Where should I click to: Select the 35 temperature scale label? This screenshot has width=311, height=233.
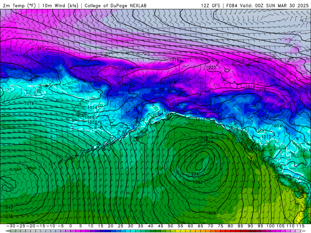[140, 226]
